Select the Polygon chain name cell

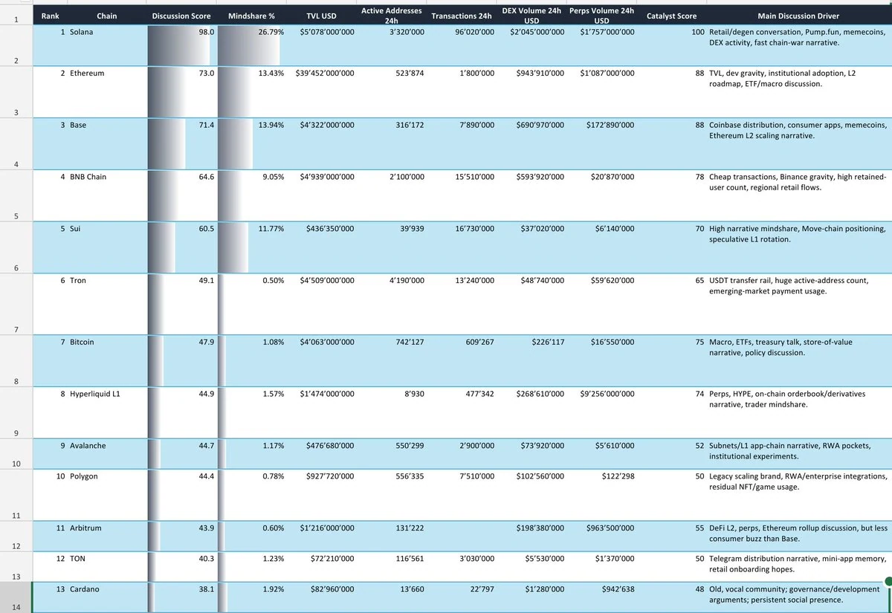click(x=107, y=495)
